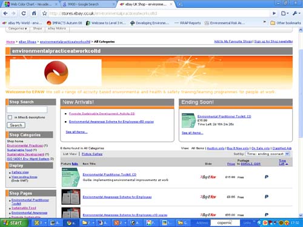Open a new tab with the plus button
The width and height of the screenshot is (303, 227).
[180, 4]
